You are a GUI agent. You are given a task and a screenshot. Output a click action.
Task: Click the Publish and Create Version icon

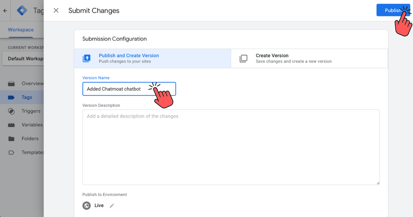[87, 58]
